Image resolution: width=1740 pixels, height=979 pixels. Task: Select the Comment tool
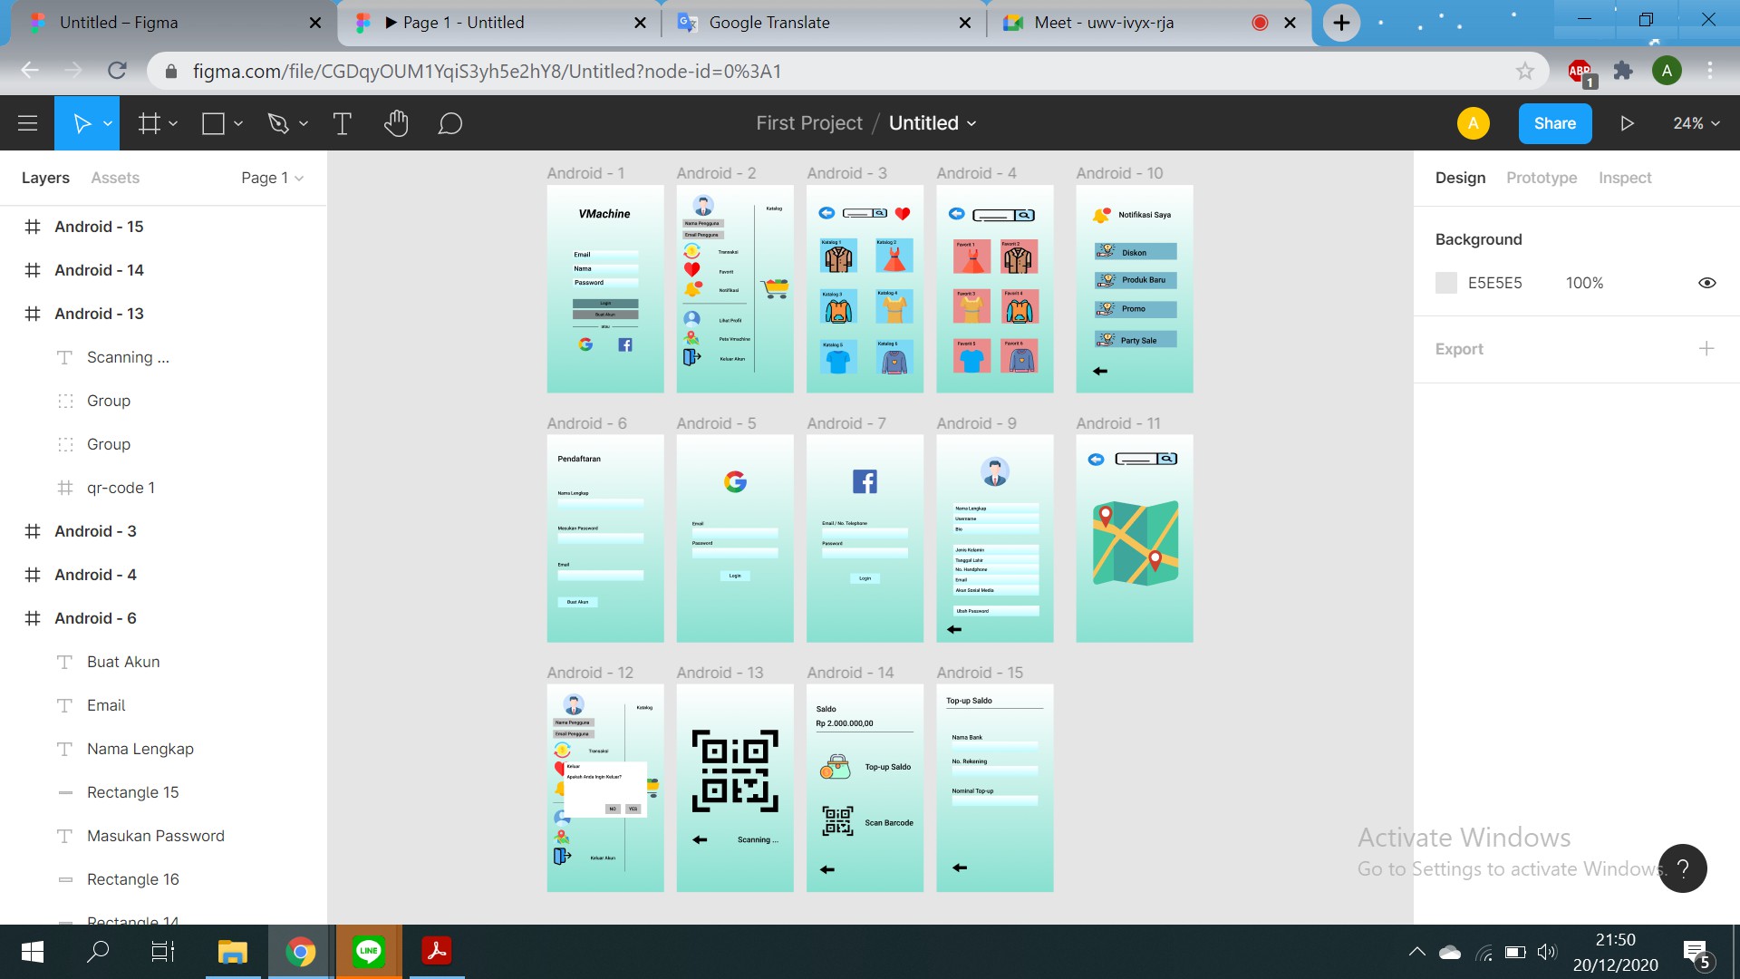pyautogui.click(x=449, y=123)
